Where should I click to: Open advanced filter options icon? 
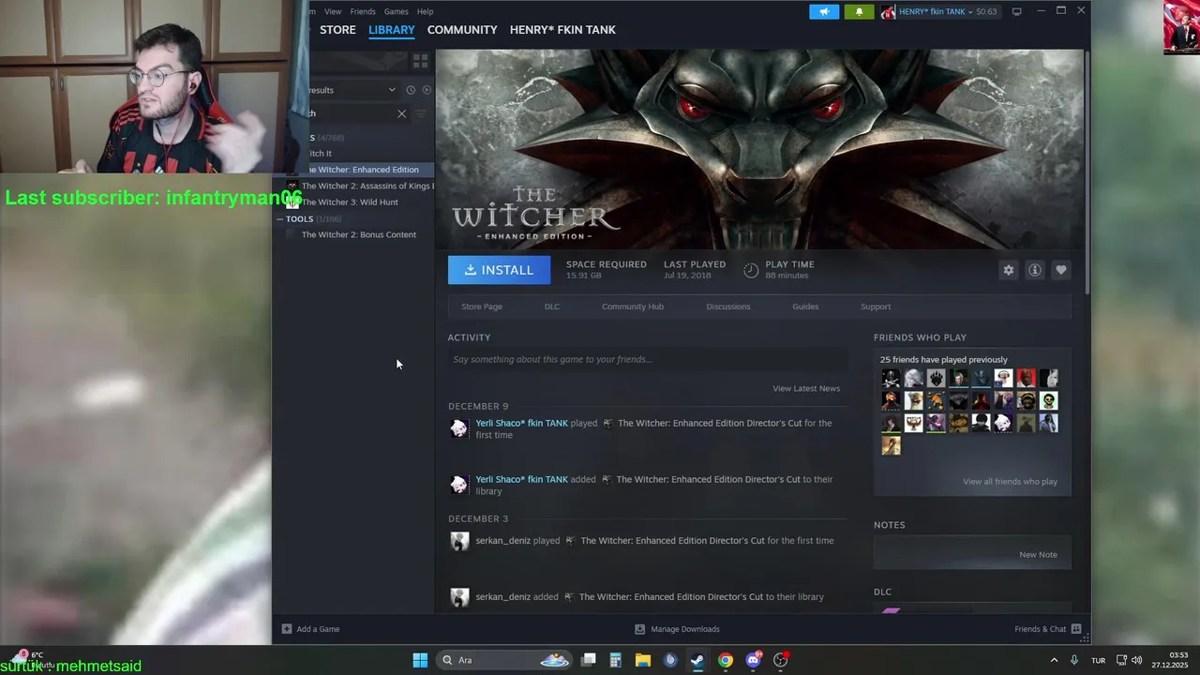pos(420,113)
